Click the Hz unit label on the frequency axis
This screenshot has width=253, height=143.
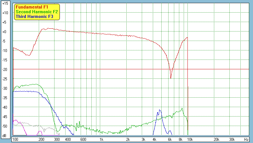click(246, 139)
